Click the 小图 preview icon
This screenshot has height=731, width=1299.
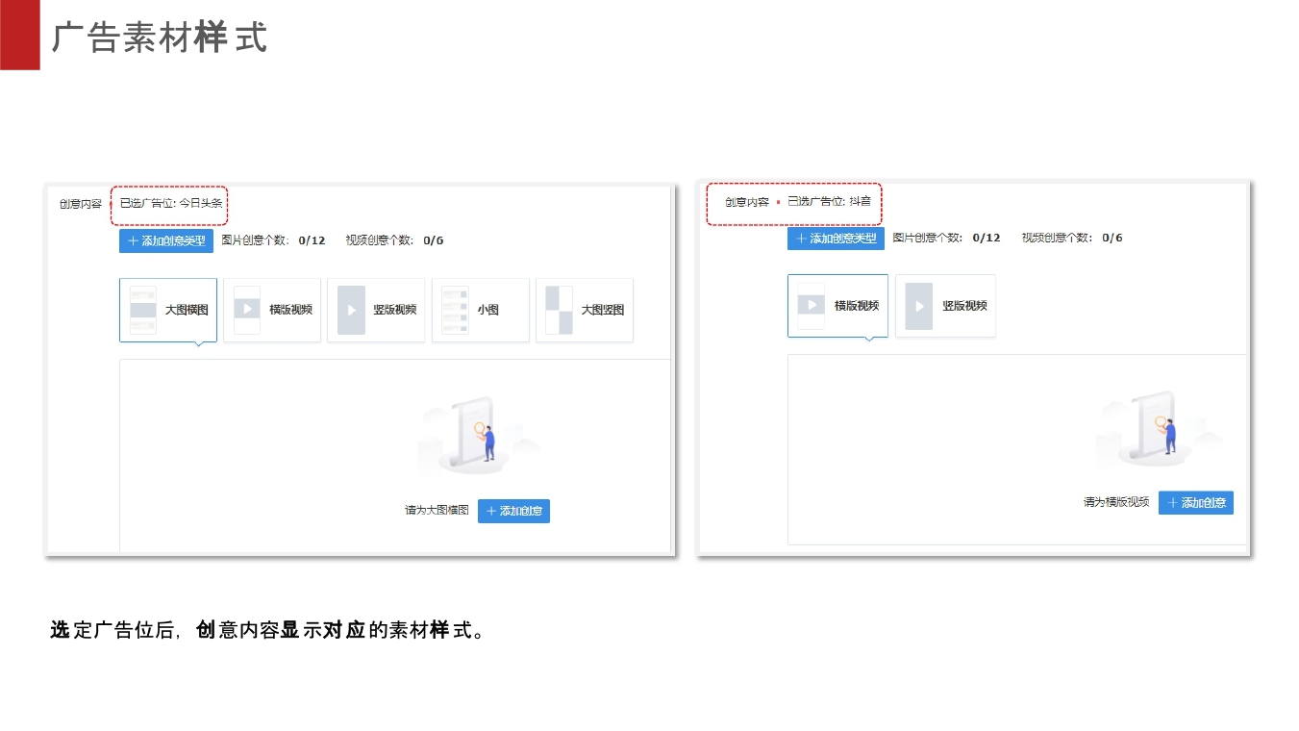tap(453, 310)
